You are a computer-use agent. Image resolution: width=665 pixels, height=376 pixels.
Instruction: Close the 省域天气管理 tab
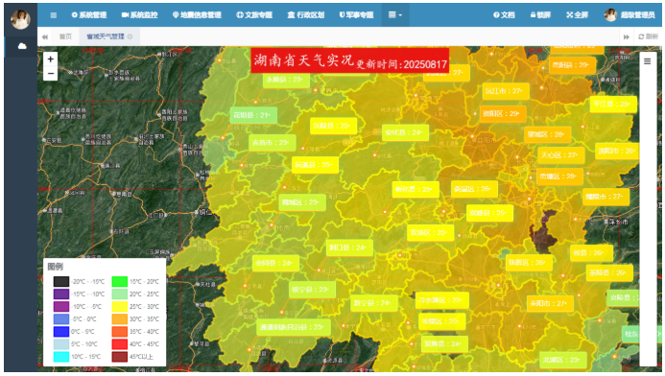tap(131, 36)
